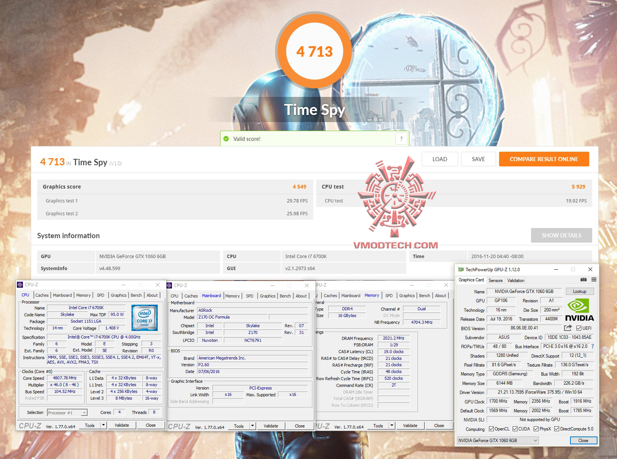Click the CAS# Latency value 19.0 clocks
Screen dimensions: 617x459
[x=394, y=352]
